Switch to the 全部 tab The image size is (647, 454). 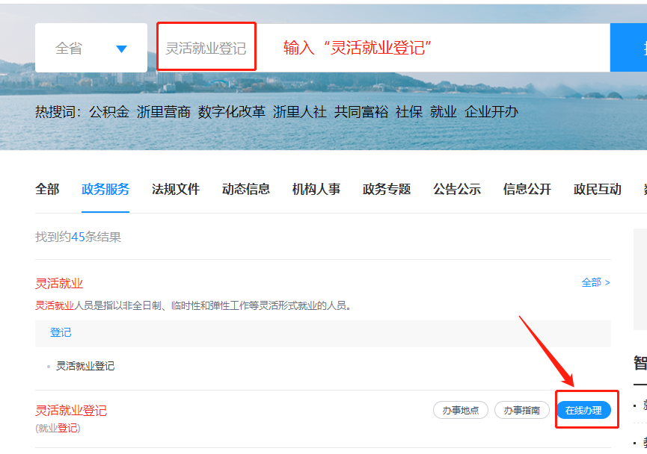pos(47,190)
